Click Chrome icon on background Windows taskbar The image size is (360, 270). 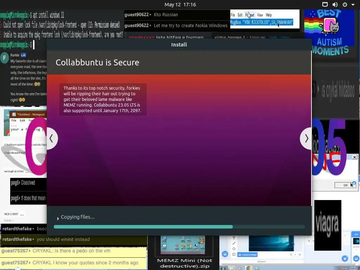pos(249,268)
